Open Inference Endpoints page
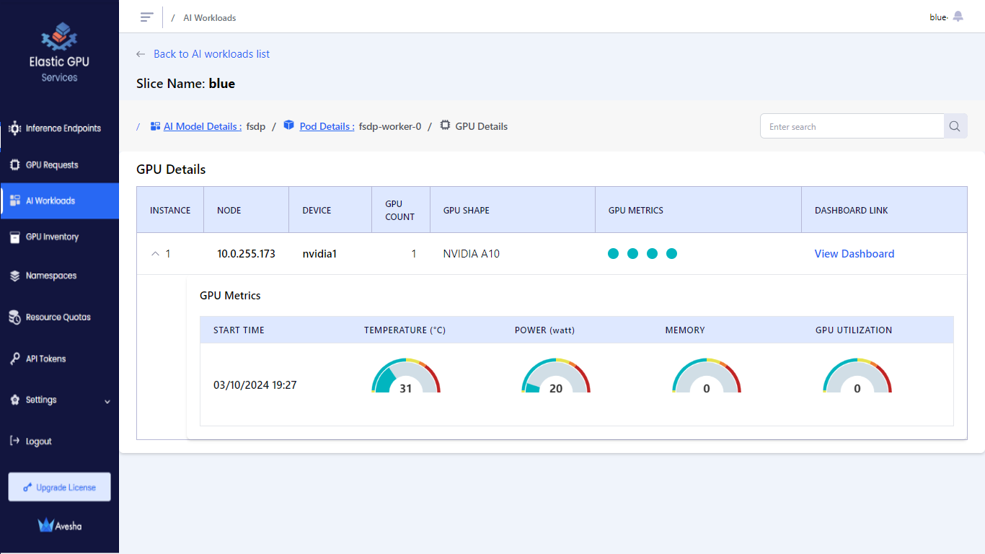The height and width of the screenshot is (554, 985). (63, 128)
